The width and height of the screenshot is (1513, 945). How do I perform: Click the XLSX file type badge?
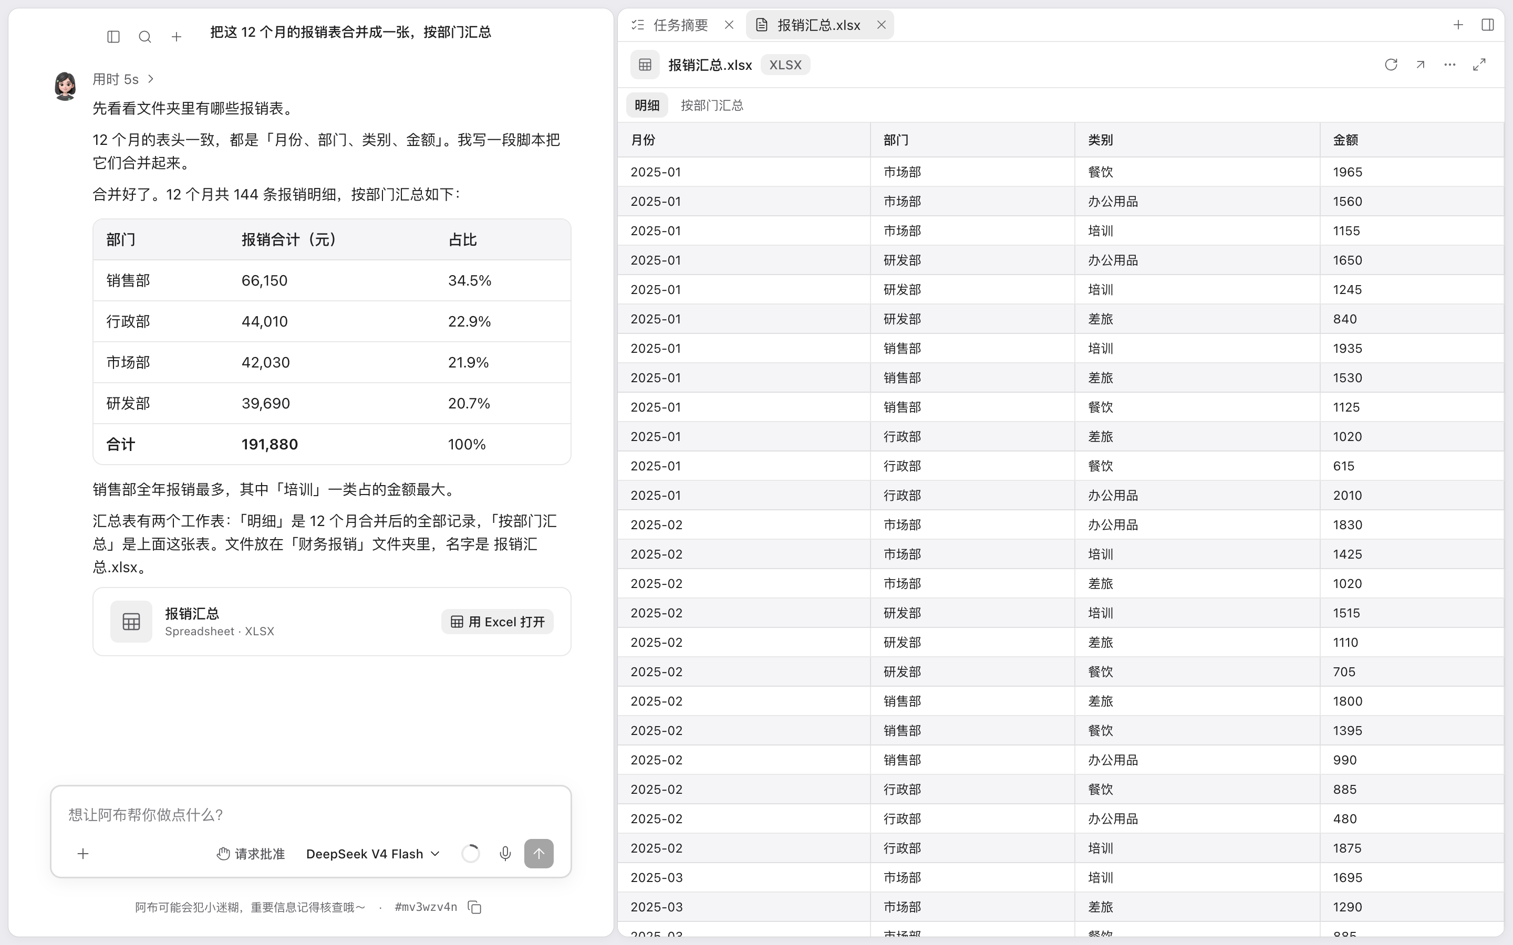pyautogui.click(x=785, y=65)
